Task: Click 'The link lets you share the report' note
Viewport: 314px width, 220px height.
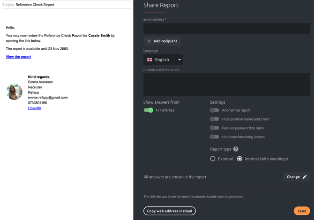Action: tap(193, 197)
